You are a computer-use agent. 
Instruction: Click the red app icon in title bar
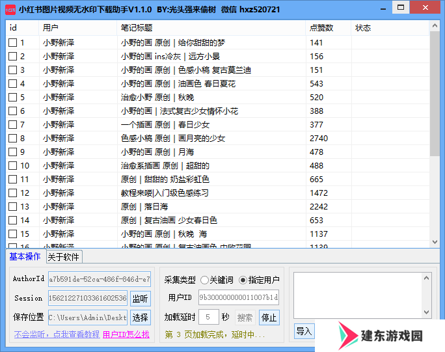pyautogui.click(x=10, y=10)
